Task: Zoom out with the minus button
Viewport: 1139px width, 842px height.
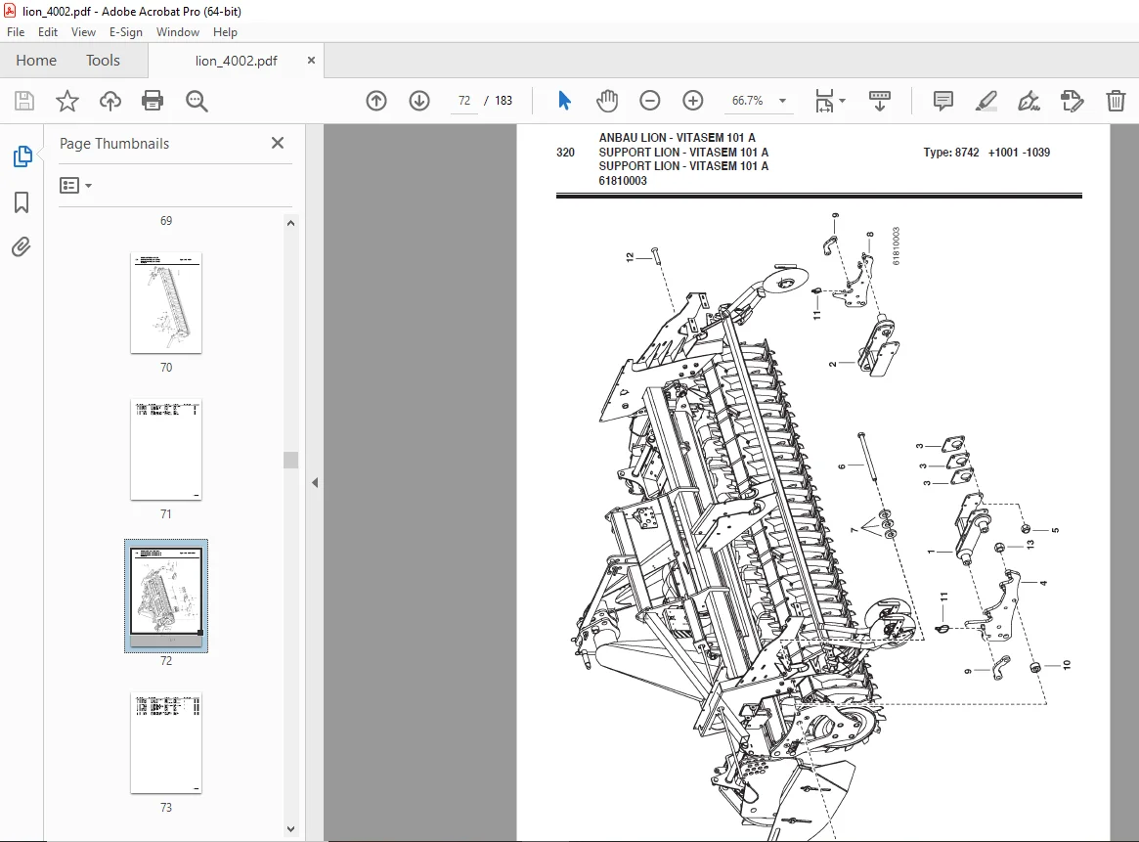Action: point(649,101)
